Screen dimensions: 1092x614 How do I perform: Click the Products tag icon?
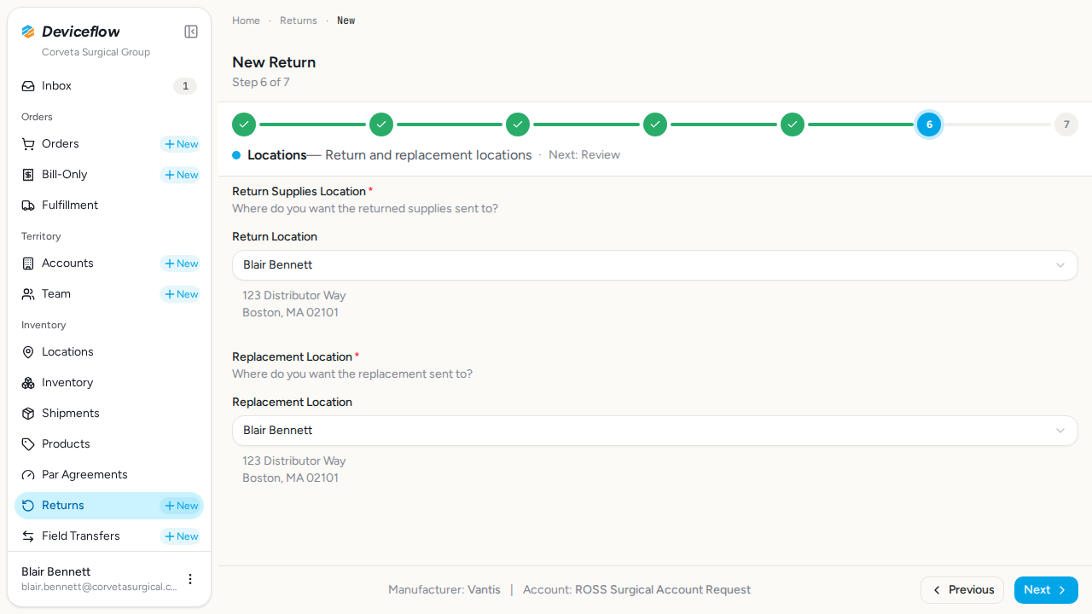(x=28, y=444)
